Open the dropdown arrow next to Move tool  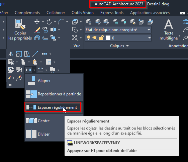tap(43, 22)
